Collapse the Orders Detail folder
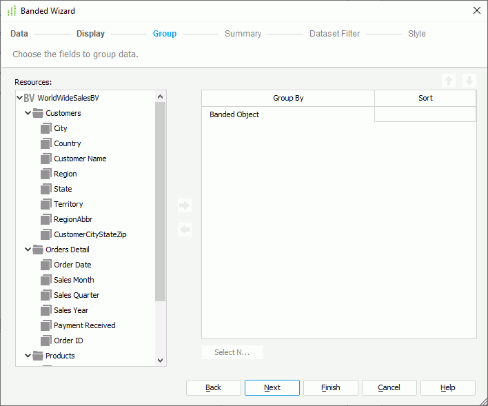 (x=28, y=250)
